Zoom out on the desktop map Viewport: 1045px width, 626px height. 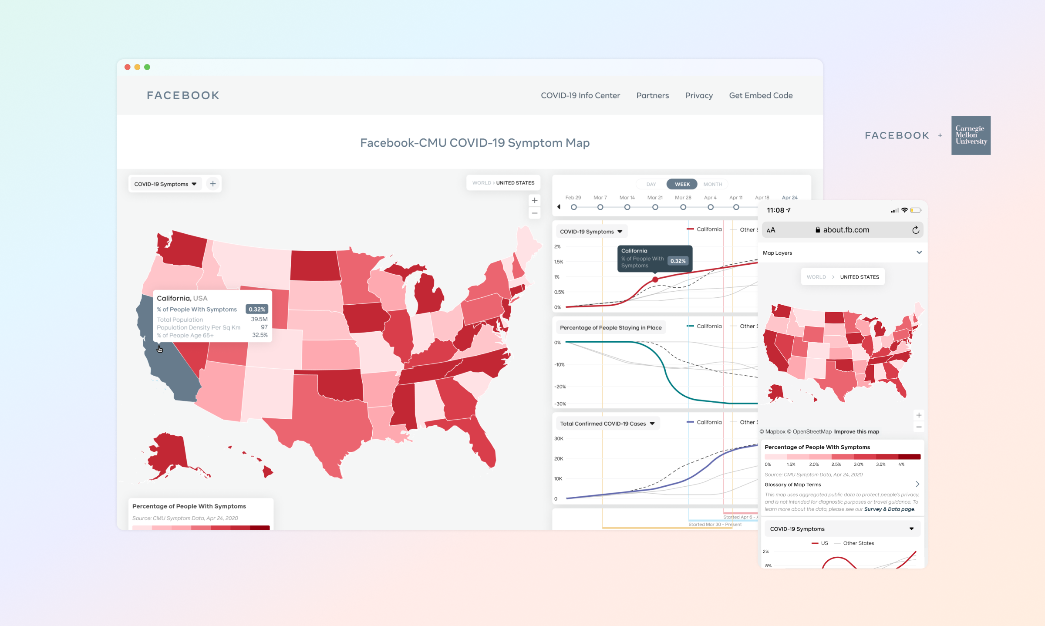point(535,213)
